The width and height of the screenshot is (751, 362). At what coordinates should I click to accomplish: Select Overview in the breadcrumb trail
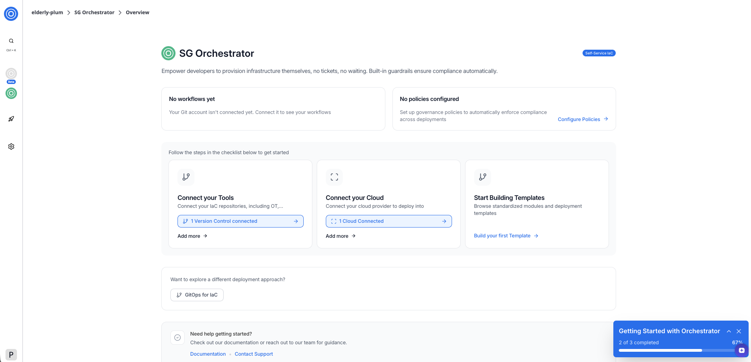(137, 12)
